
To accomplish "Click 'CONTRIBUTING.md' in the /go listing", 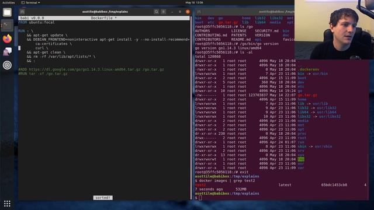I will [211, 35].
